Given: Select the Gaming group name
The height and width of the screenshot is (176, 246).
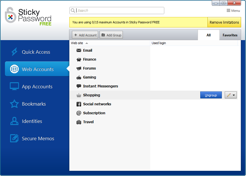Looking at the screenshot, I should pyautogui.click(x=89, y=77).
